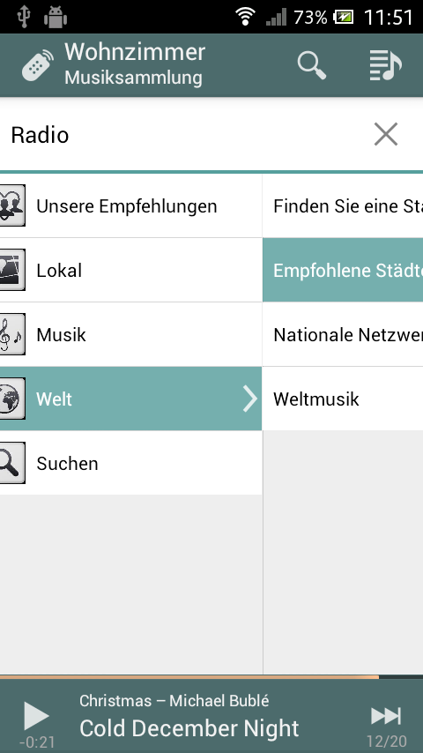This screenshot has width=423, height=753.
Task: Skip to next track
Action: pos(386,716)
